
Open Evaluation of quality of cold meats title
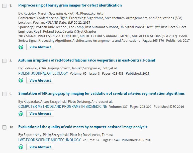[x=83, y=127]
